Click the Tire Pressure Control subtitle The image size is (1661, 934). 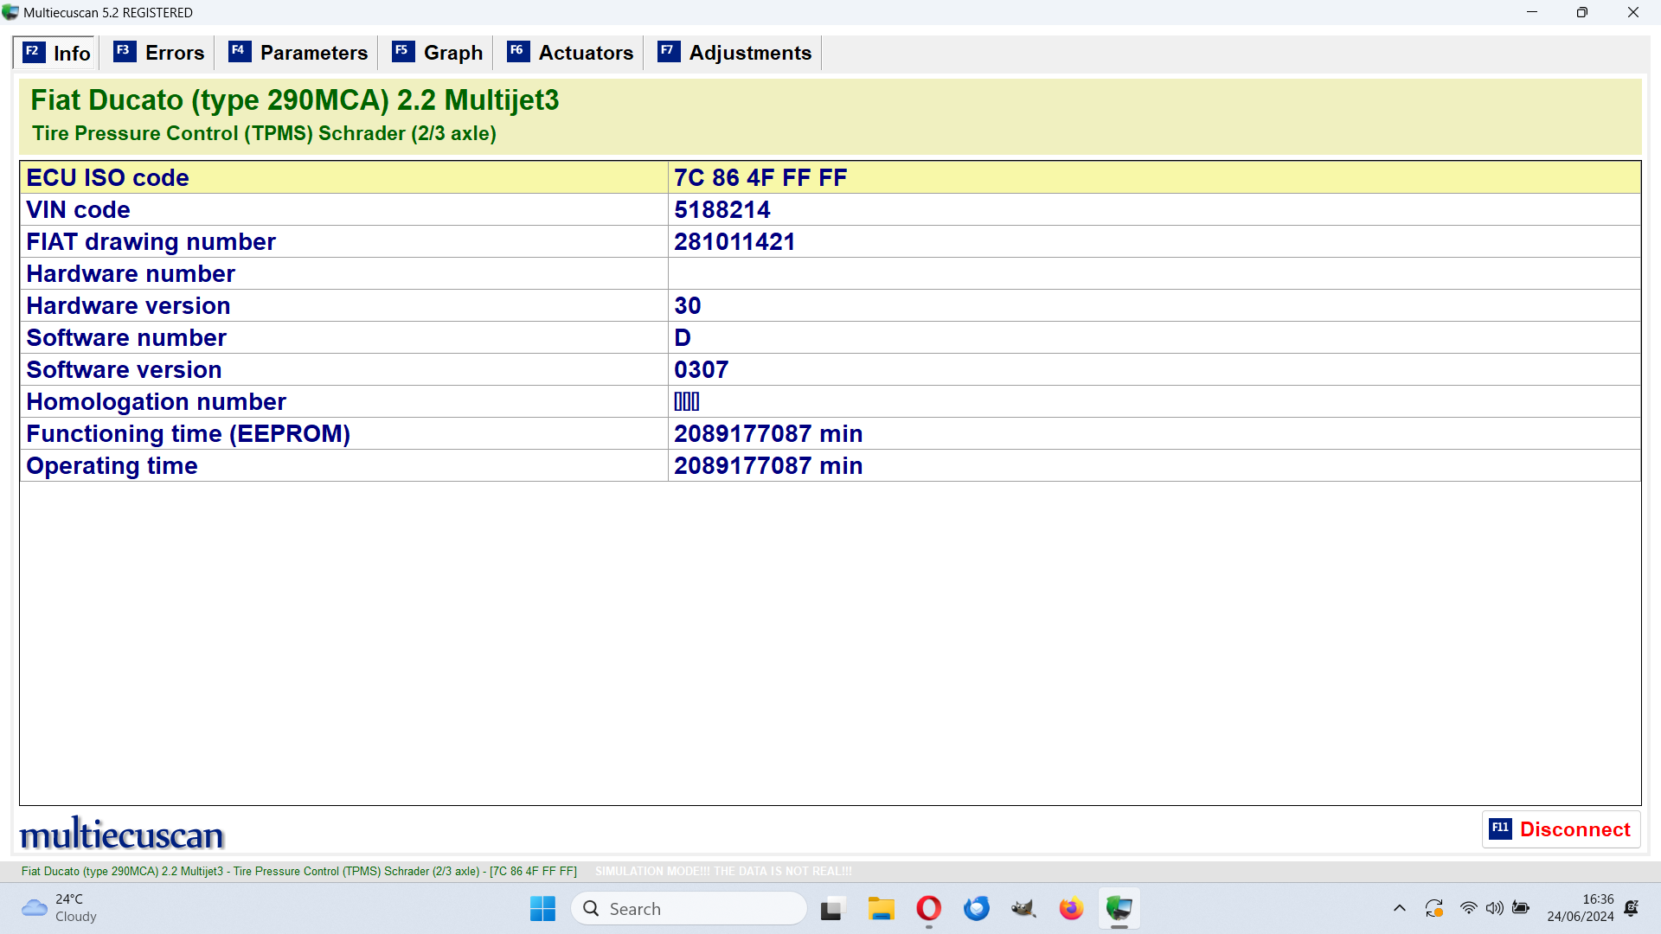pyautogui.click(x=264, y=133)
